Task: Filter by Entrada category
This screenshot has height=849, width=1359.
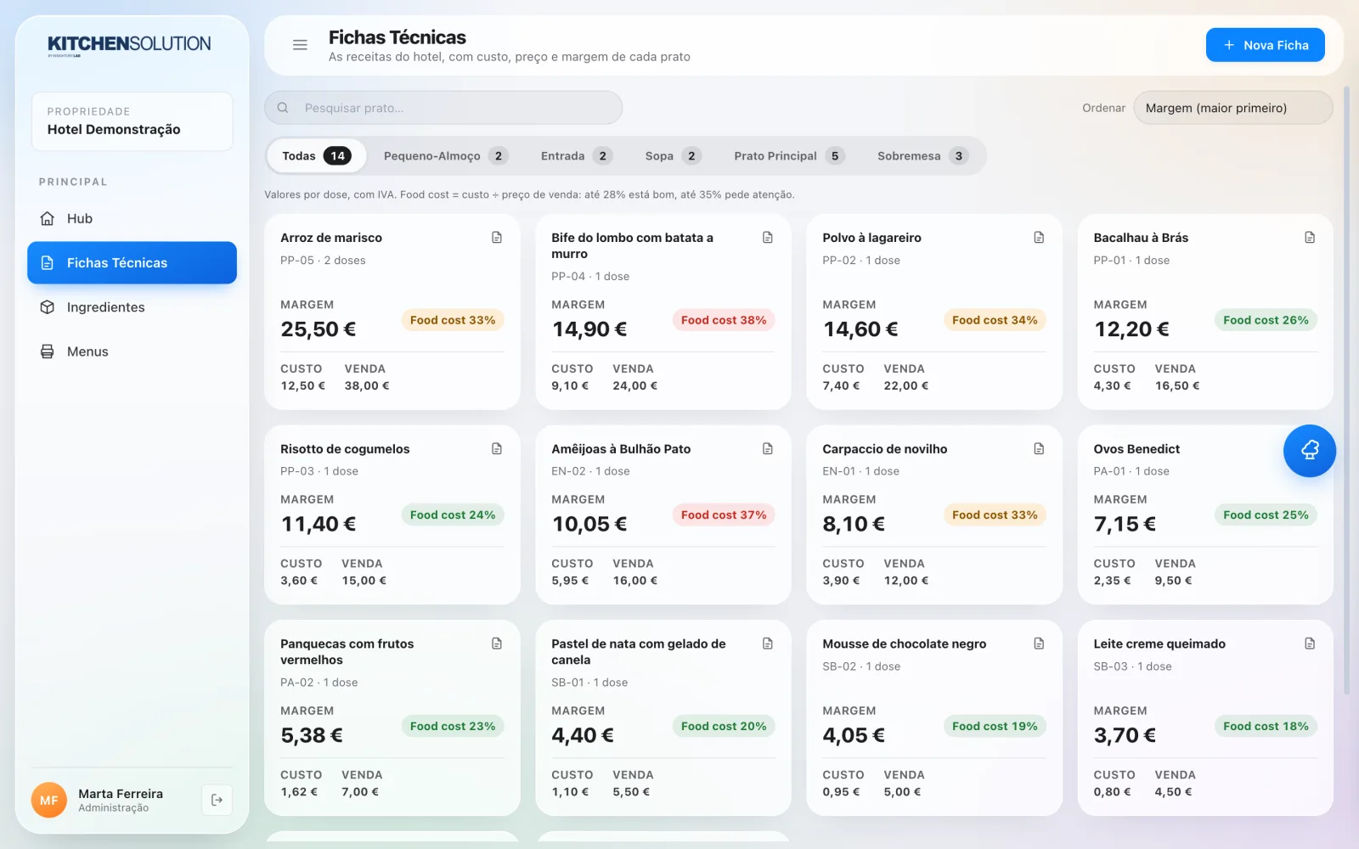Action: coord(577,156)
